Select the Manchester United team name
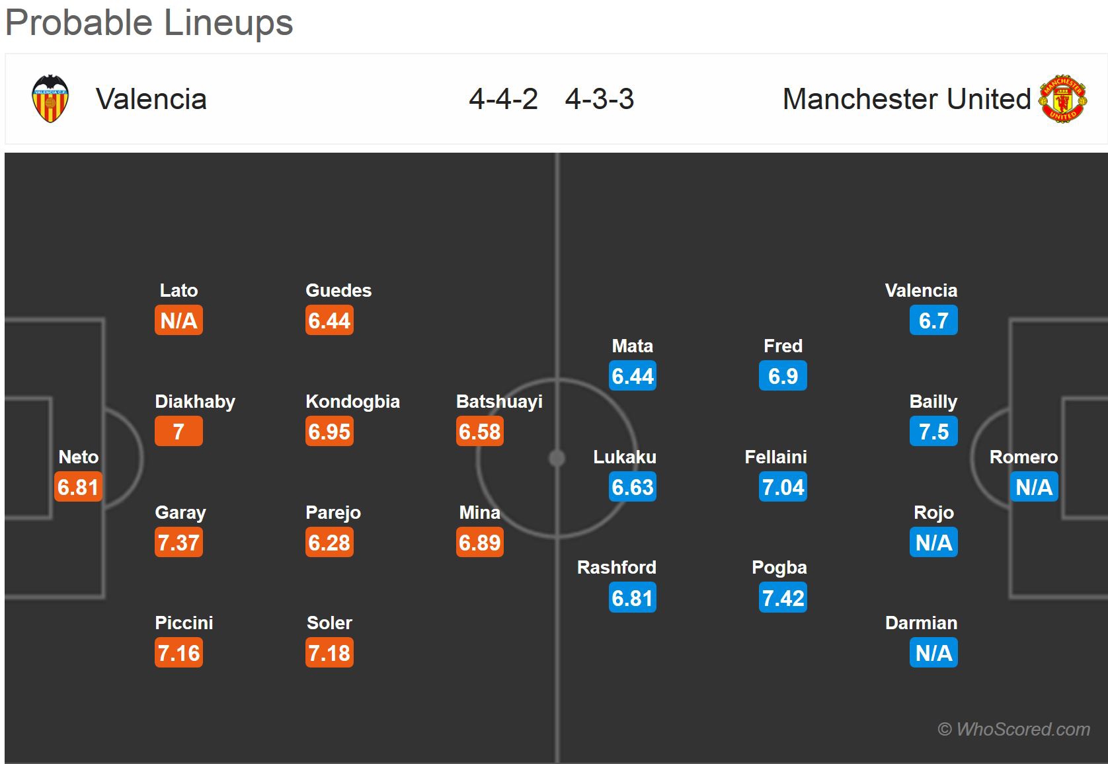The height and width of the screenshot is (764, 1108). (906, 99)
